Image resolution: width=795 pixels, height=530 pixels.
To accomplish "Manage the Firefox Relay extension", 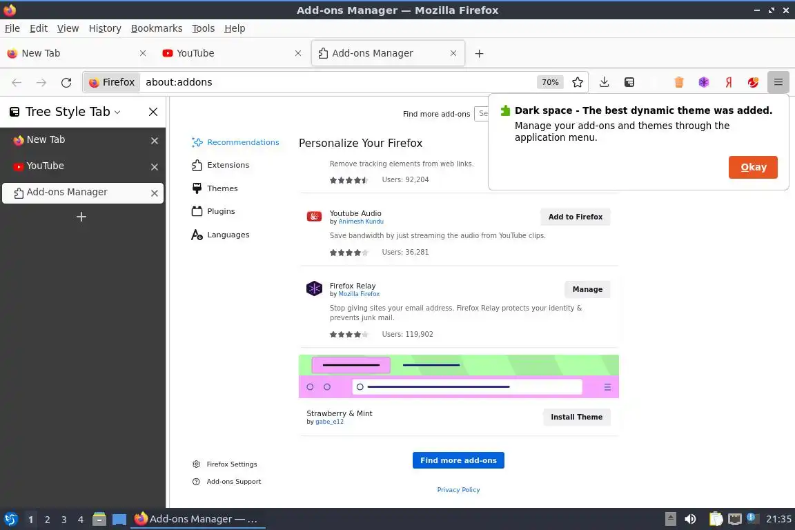I will click(x=588, y=289).
